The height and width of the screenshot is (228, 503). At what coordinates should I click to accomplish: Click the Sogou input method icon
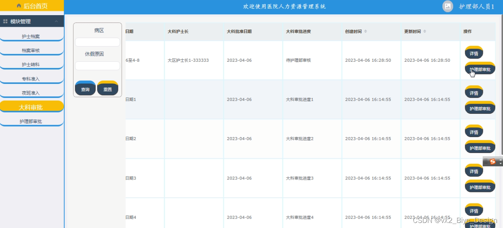pyautogui.click(x=493, y=162)
